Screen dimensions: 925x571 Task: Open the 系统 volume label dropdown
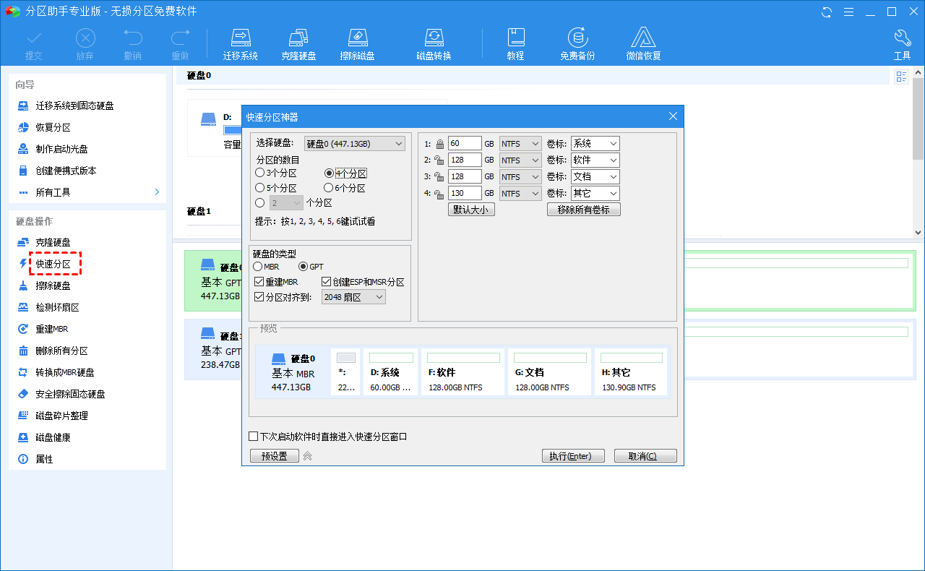click(595, 144)
